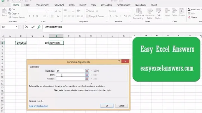
Task: Toggle Underline formatting
Action: 37,16
